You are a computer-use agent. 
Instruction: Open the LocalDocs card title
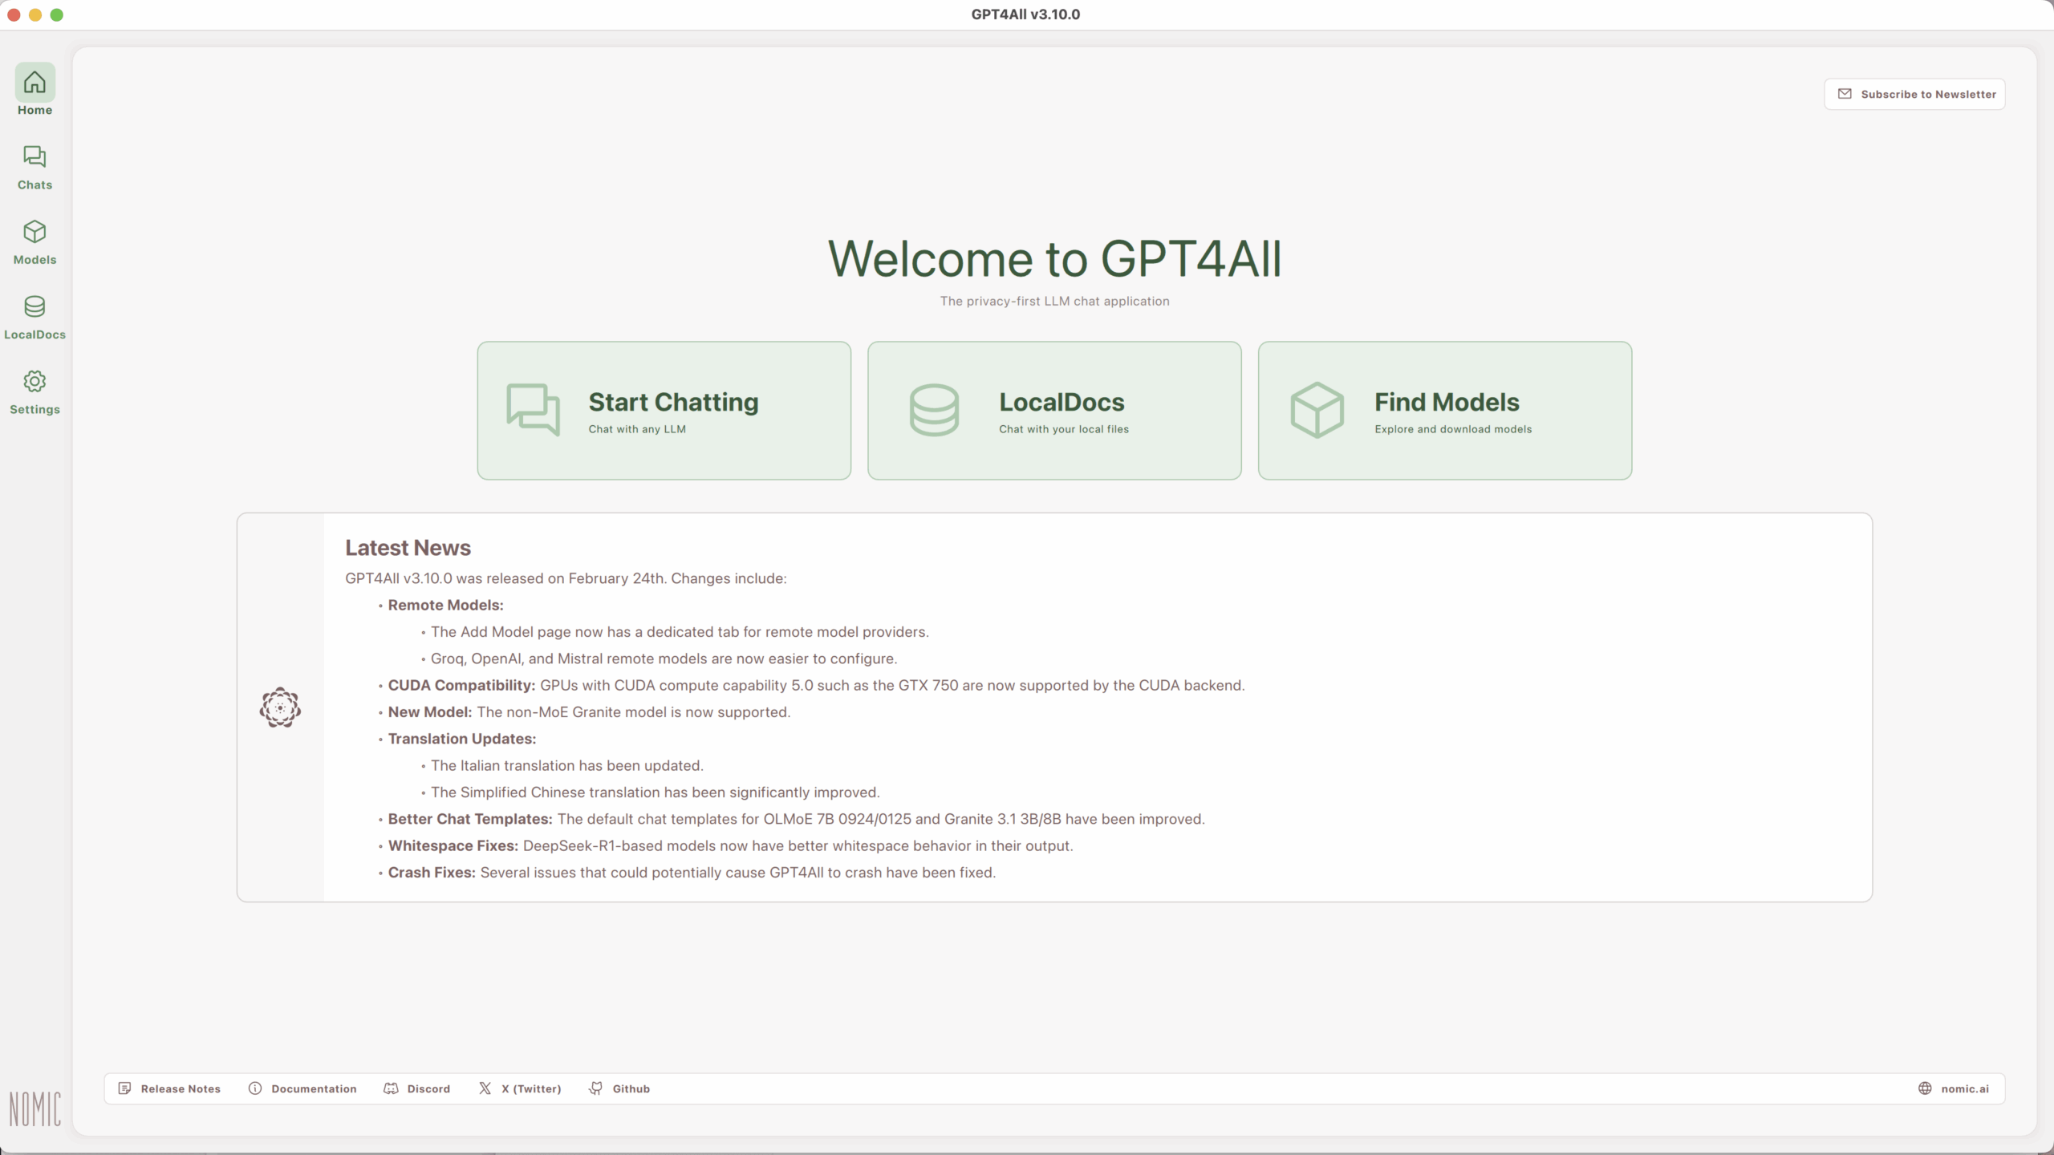click(x=1062, y=402)
